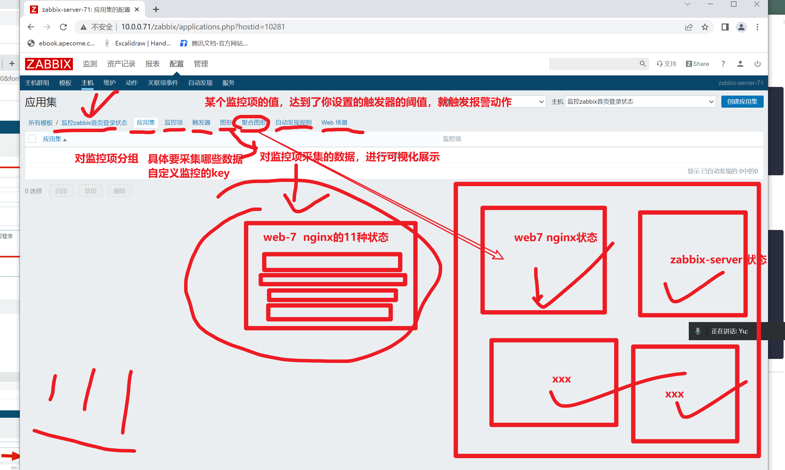Viewport: 785px width, 470px height.
Task: Expand the host dropdown 监控zabbix首页登录状态
Action: click(640, 102)
